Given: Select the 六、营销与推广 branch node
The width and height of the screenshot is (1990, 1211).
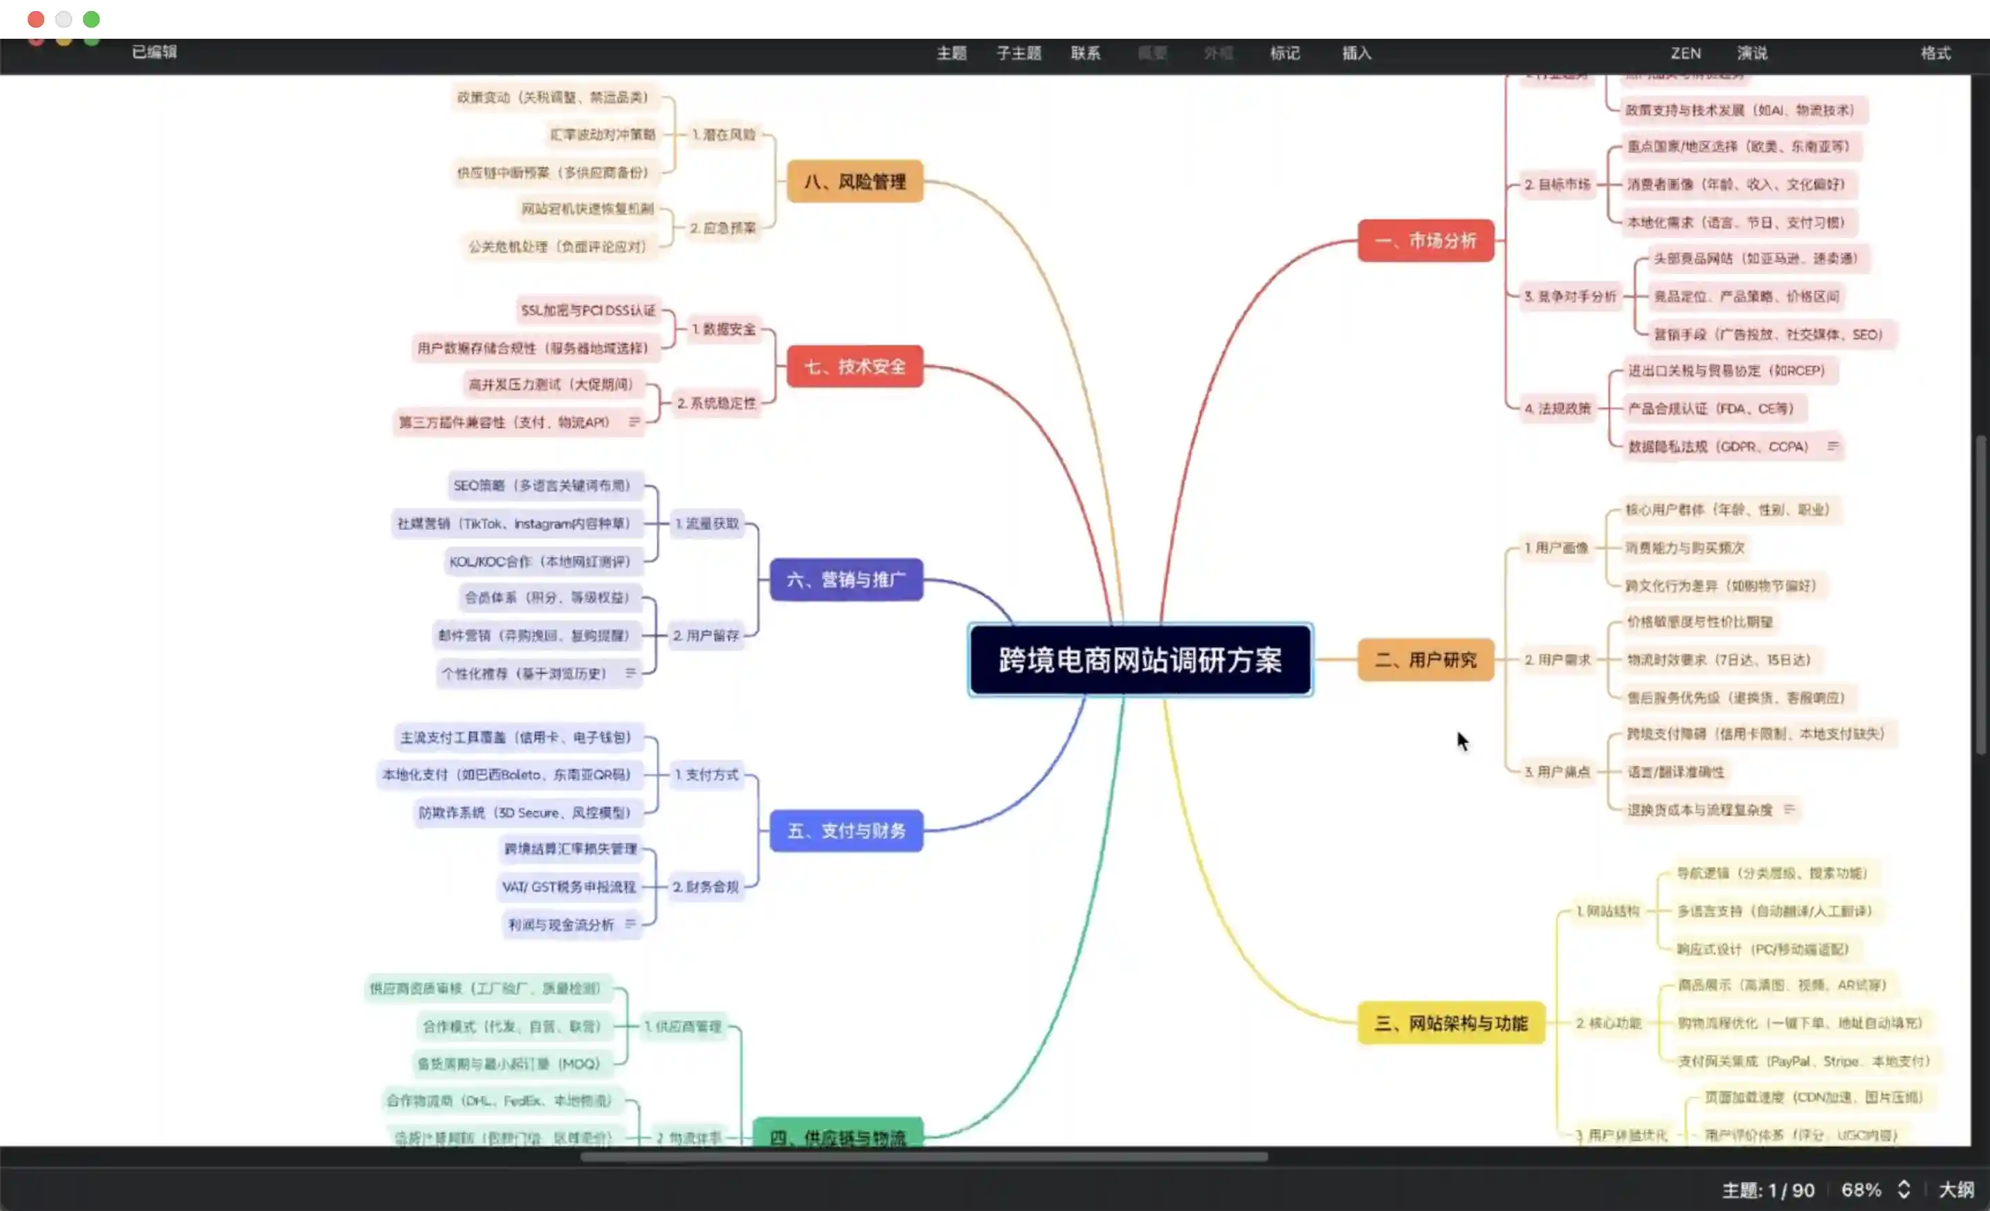Looking at the screenshot, I should [846, 579].
